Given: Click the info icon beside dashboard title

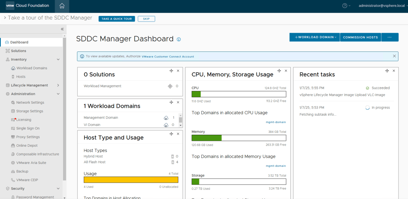Looking at the screenshot, I should click(x=179, y=39).
